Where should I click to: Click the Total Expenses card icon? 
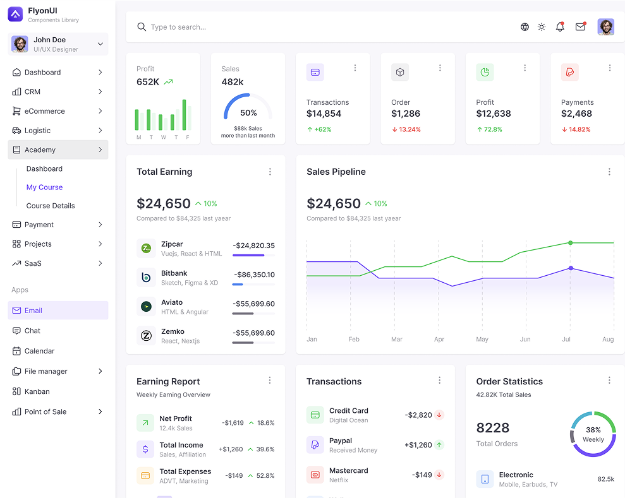pos(145,476)
